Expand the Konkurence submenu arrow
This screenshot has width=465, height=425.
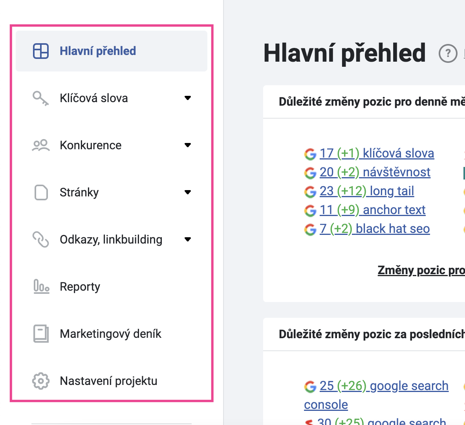187,145
